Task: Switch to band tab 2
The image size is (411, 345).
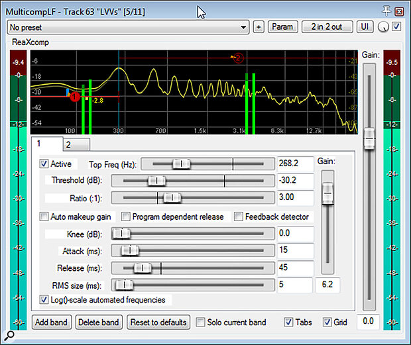Action: pyautogui.click(x=68, y=144)
